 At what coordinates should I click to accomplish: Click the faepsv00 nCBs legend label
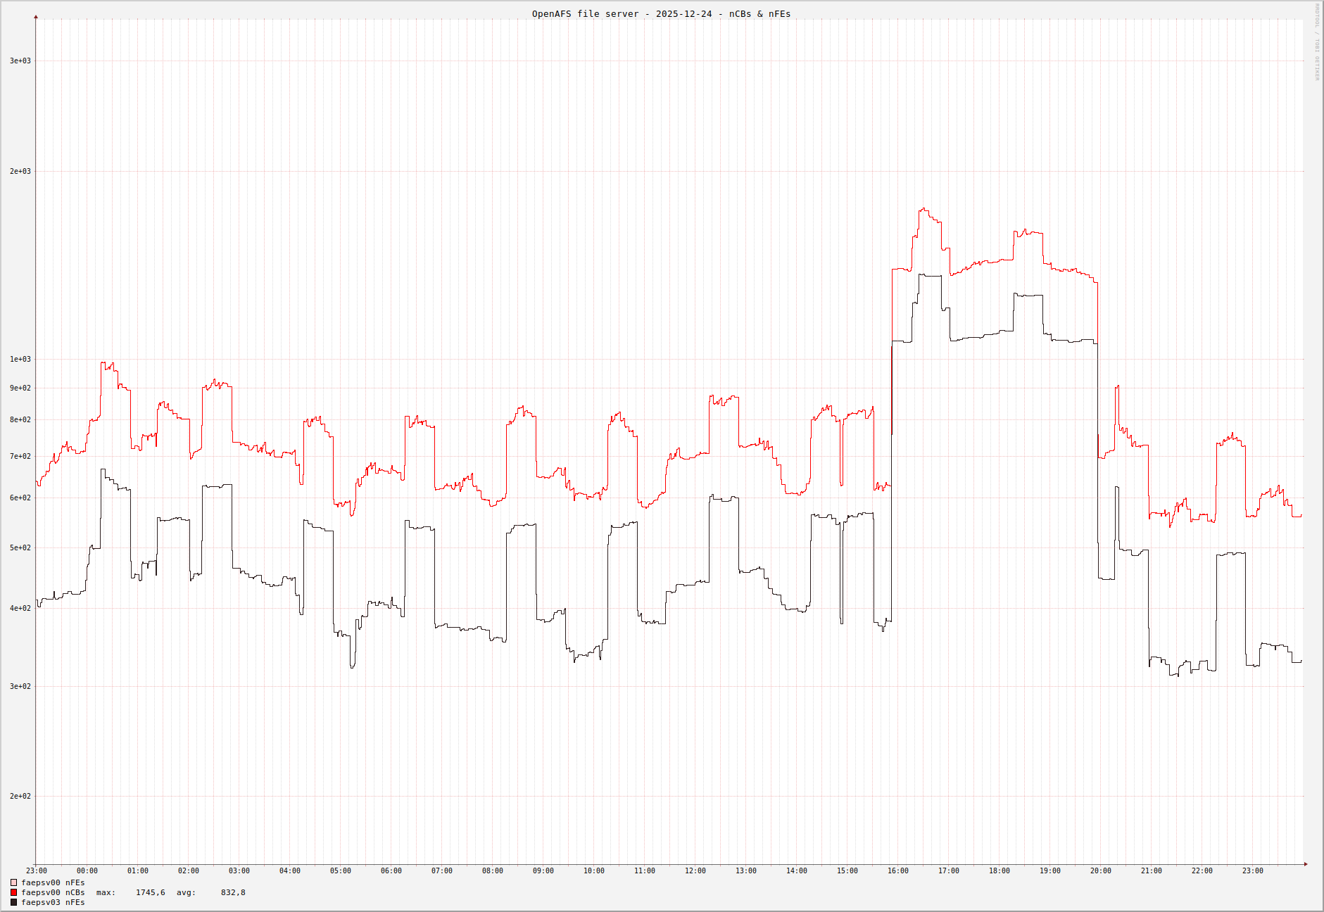(53, 892)
